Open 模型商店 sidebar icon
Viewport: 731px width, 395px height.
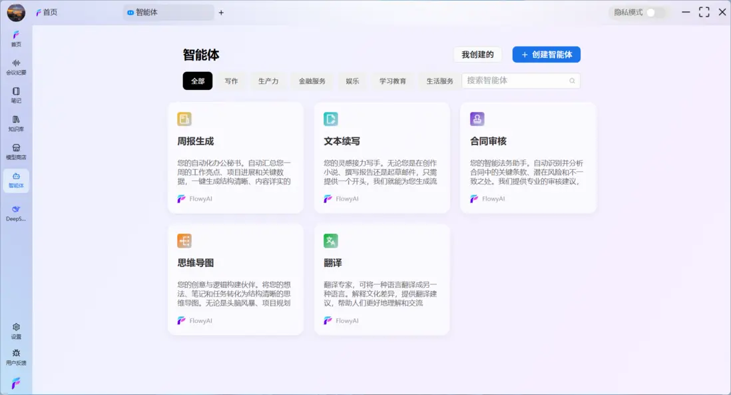[x=16, y=152]
